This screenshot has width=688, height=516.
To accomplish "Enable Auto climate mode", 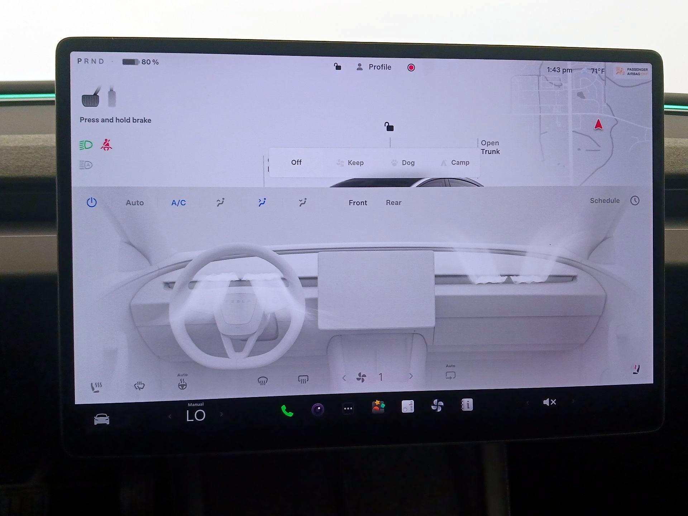I will click(134, 202).
